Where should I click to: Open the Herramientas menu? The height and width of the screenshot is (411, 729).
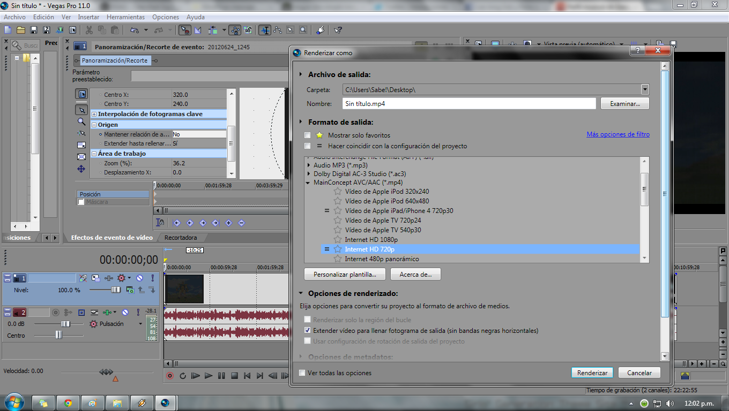coord(125,17)
